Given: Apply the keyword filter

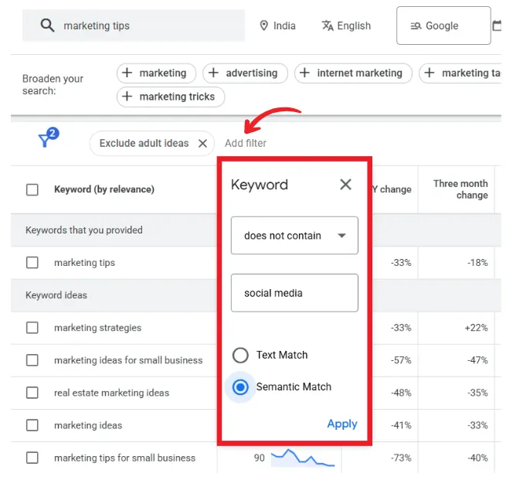Looking at the screenshot, I should 341,424.
